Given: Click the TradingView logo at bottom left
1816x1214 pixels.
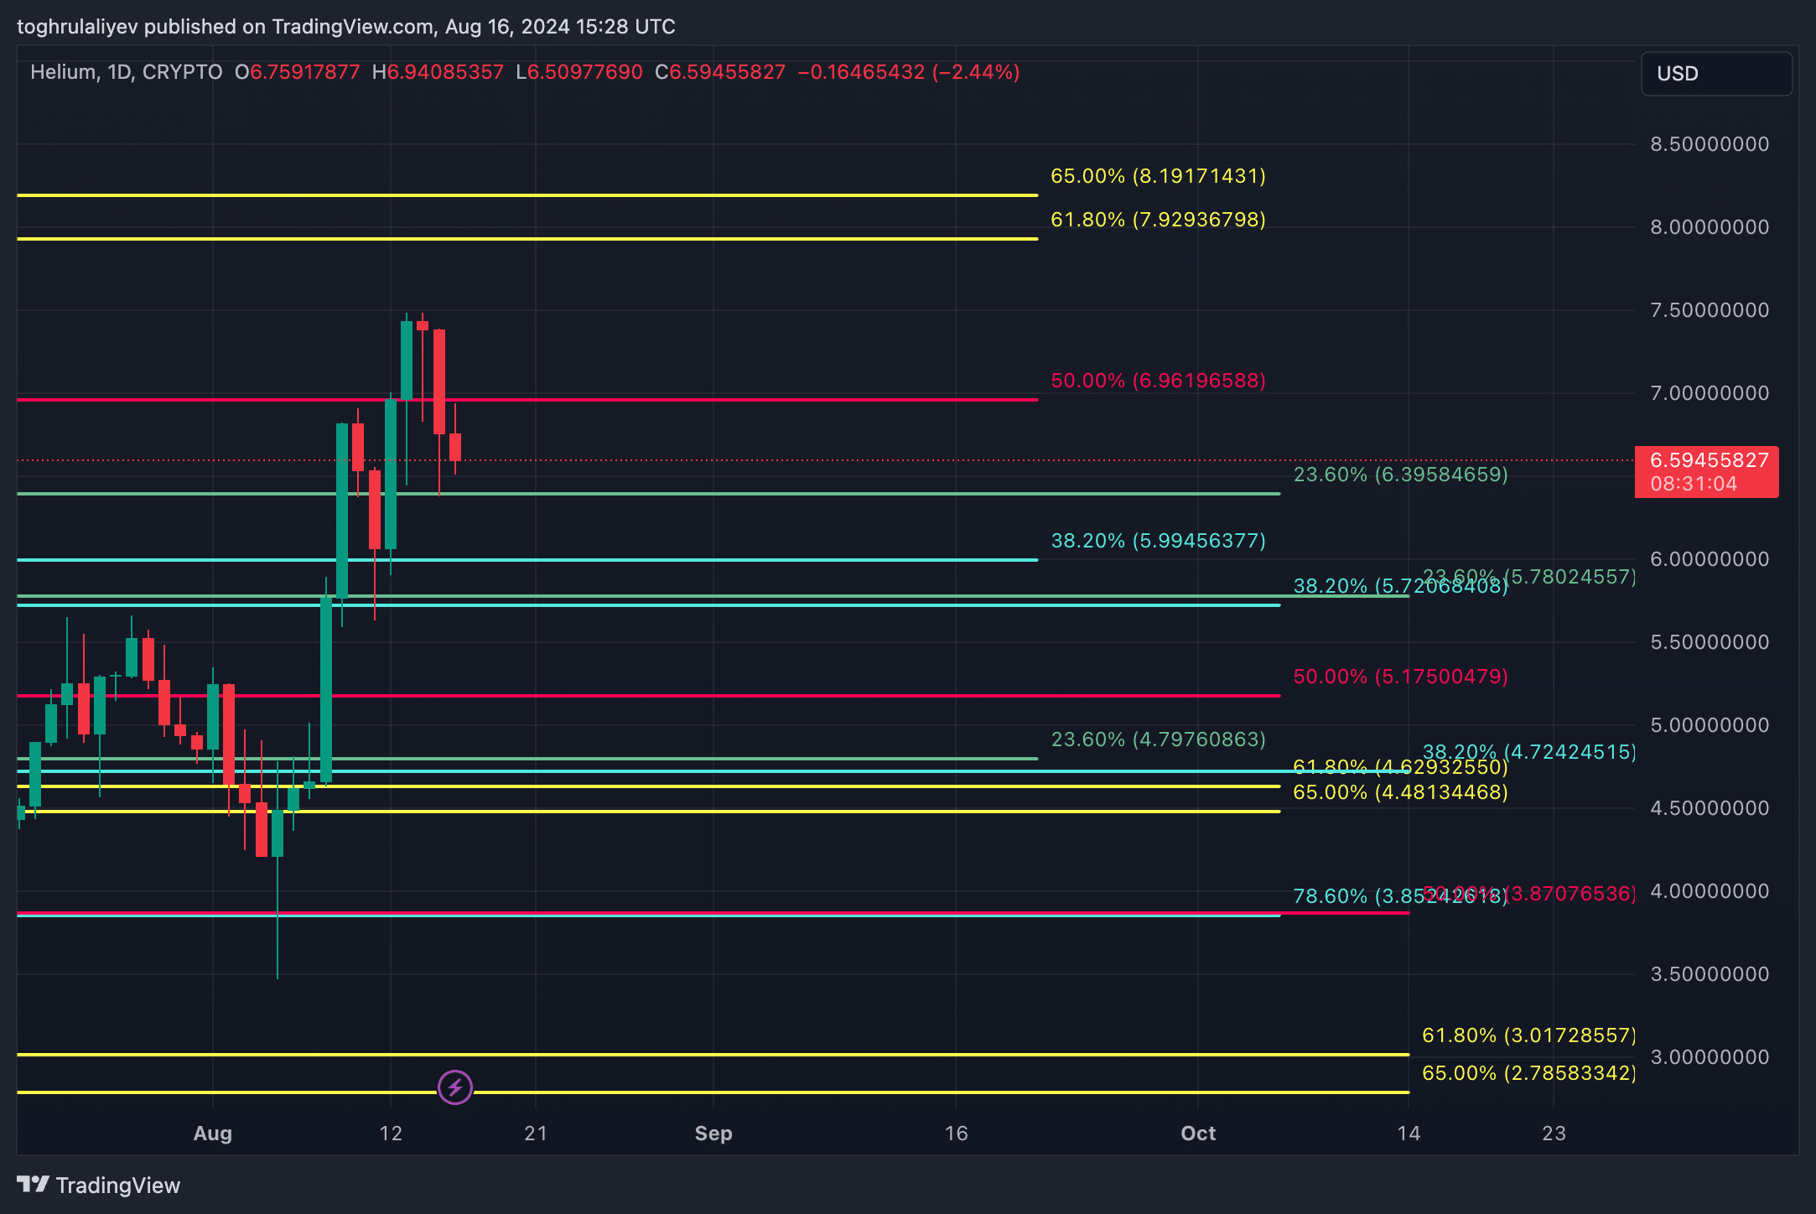Looking at the screenshot, I should click(98, 1185).
